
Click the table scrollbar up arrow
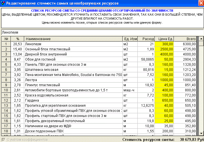pos(201,39)
